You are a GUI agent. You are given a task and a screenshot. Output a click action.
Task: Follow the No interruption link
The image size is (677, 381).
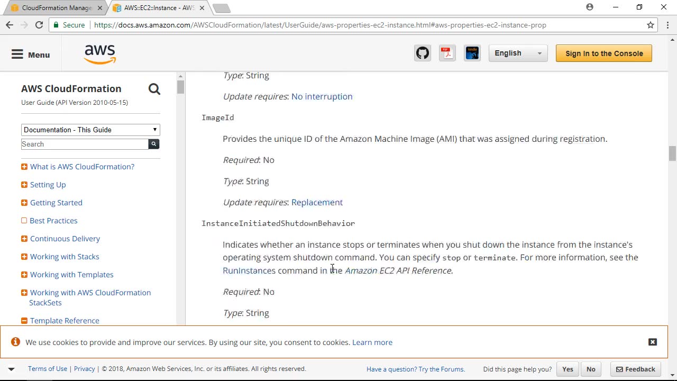point(322,96)
